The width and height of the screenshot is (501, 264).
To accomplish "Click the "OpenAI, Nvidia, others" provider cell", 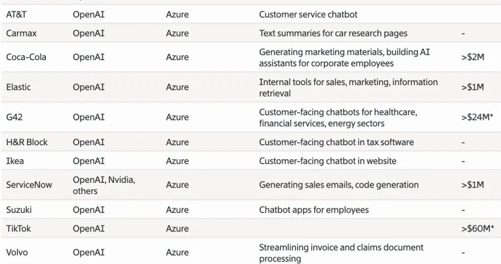I will (104, 185).
